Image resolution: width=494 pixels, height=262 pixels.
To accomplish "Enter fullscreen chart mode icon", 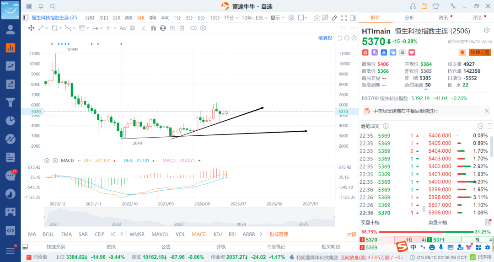I will tap(344, 18).
